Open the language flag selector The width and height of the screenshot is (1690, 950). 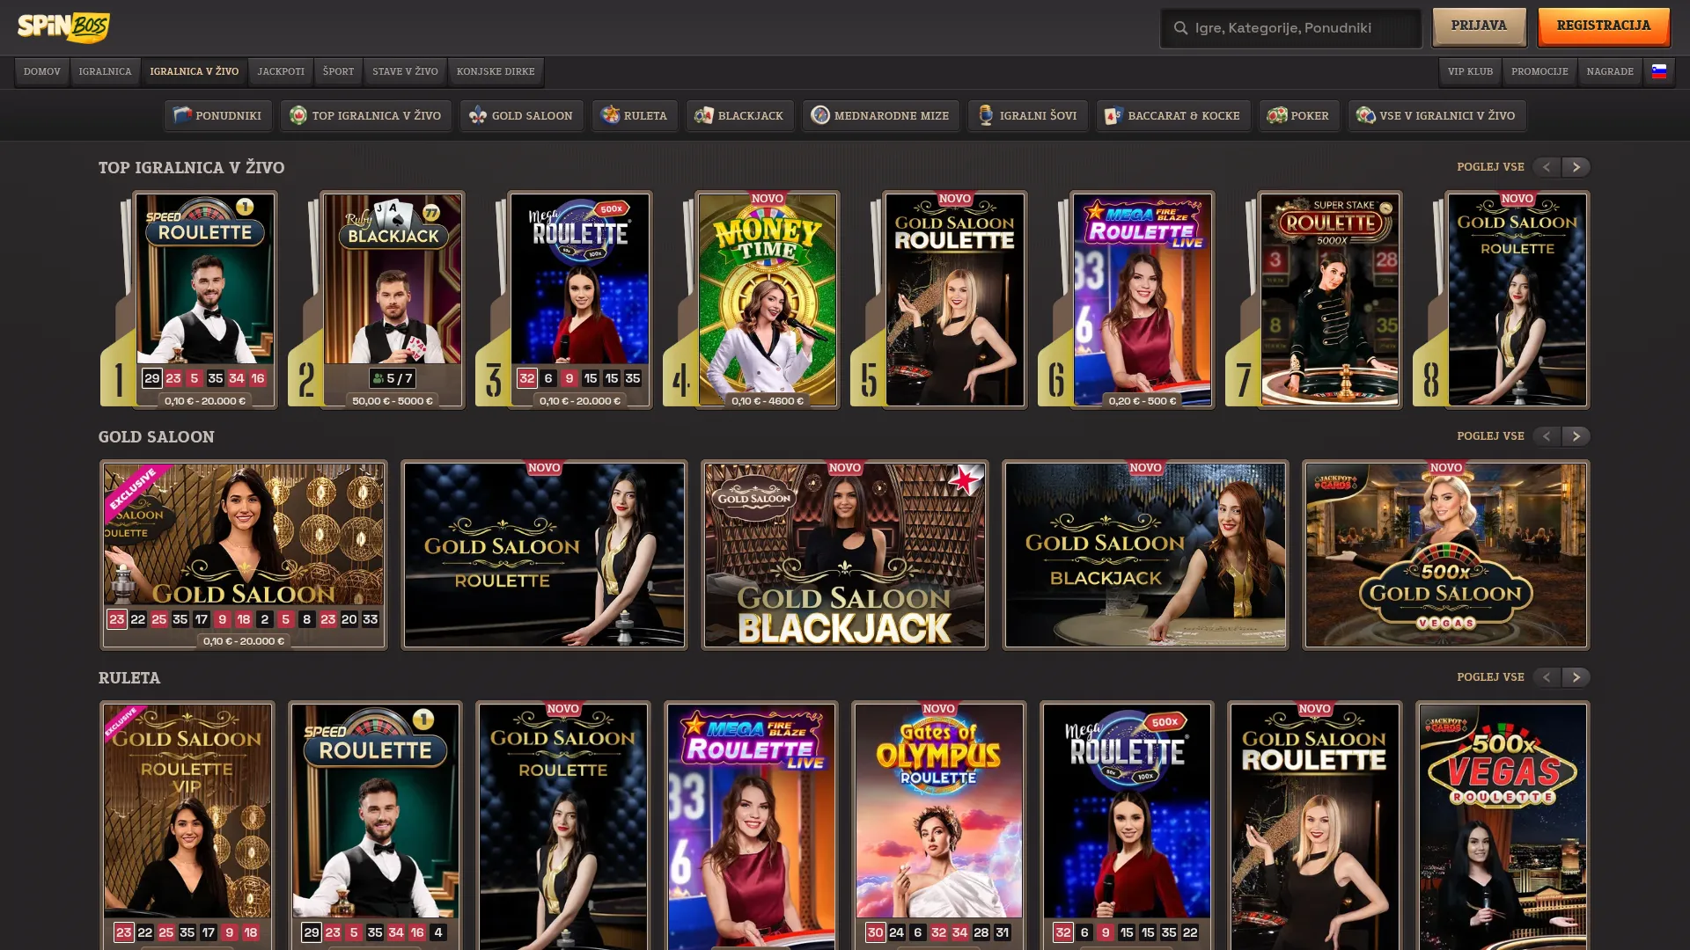(x=1658, y=71)
